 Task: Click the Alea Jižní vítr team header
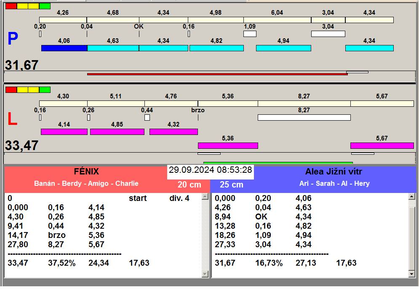(333, 172)
